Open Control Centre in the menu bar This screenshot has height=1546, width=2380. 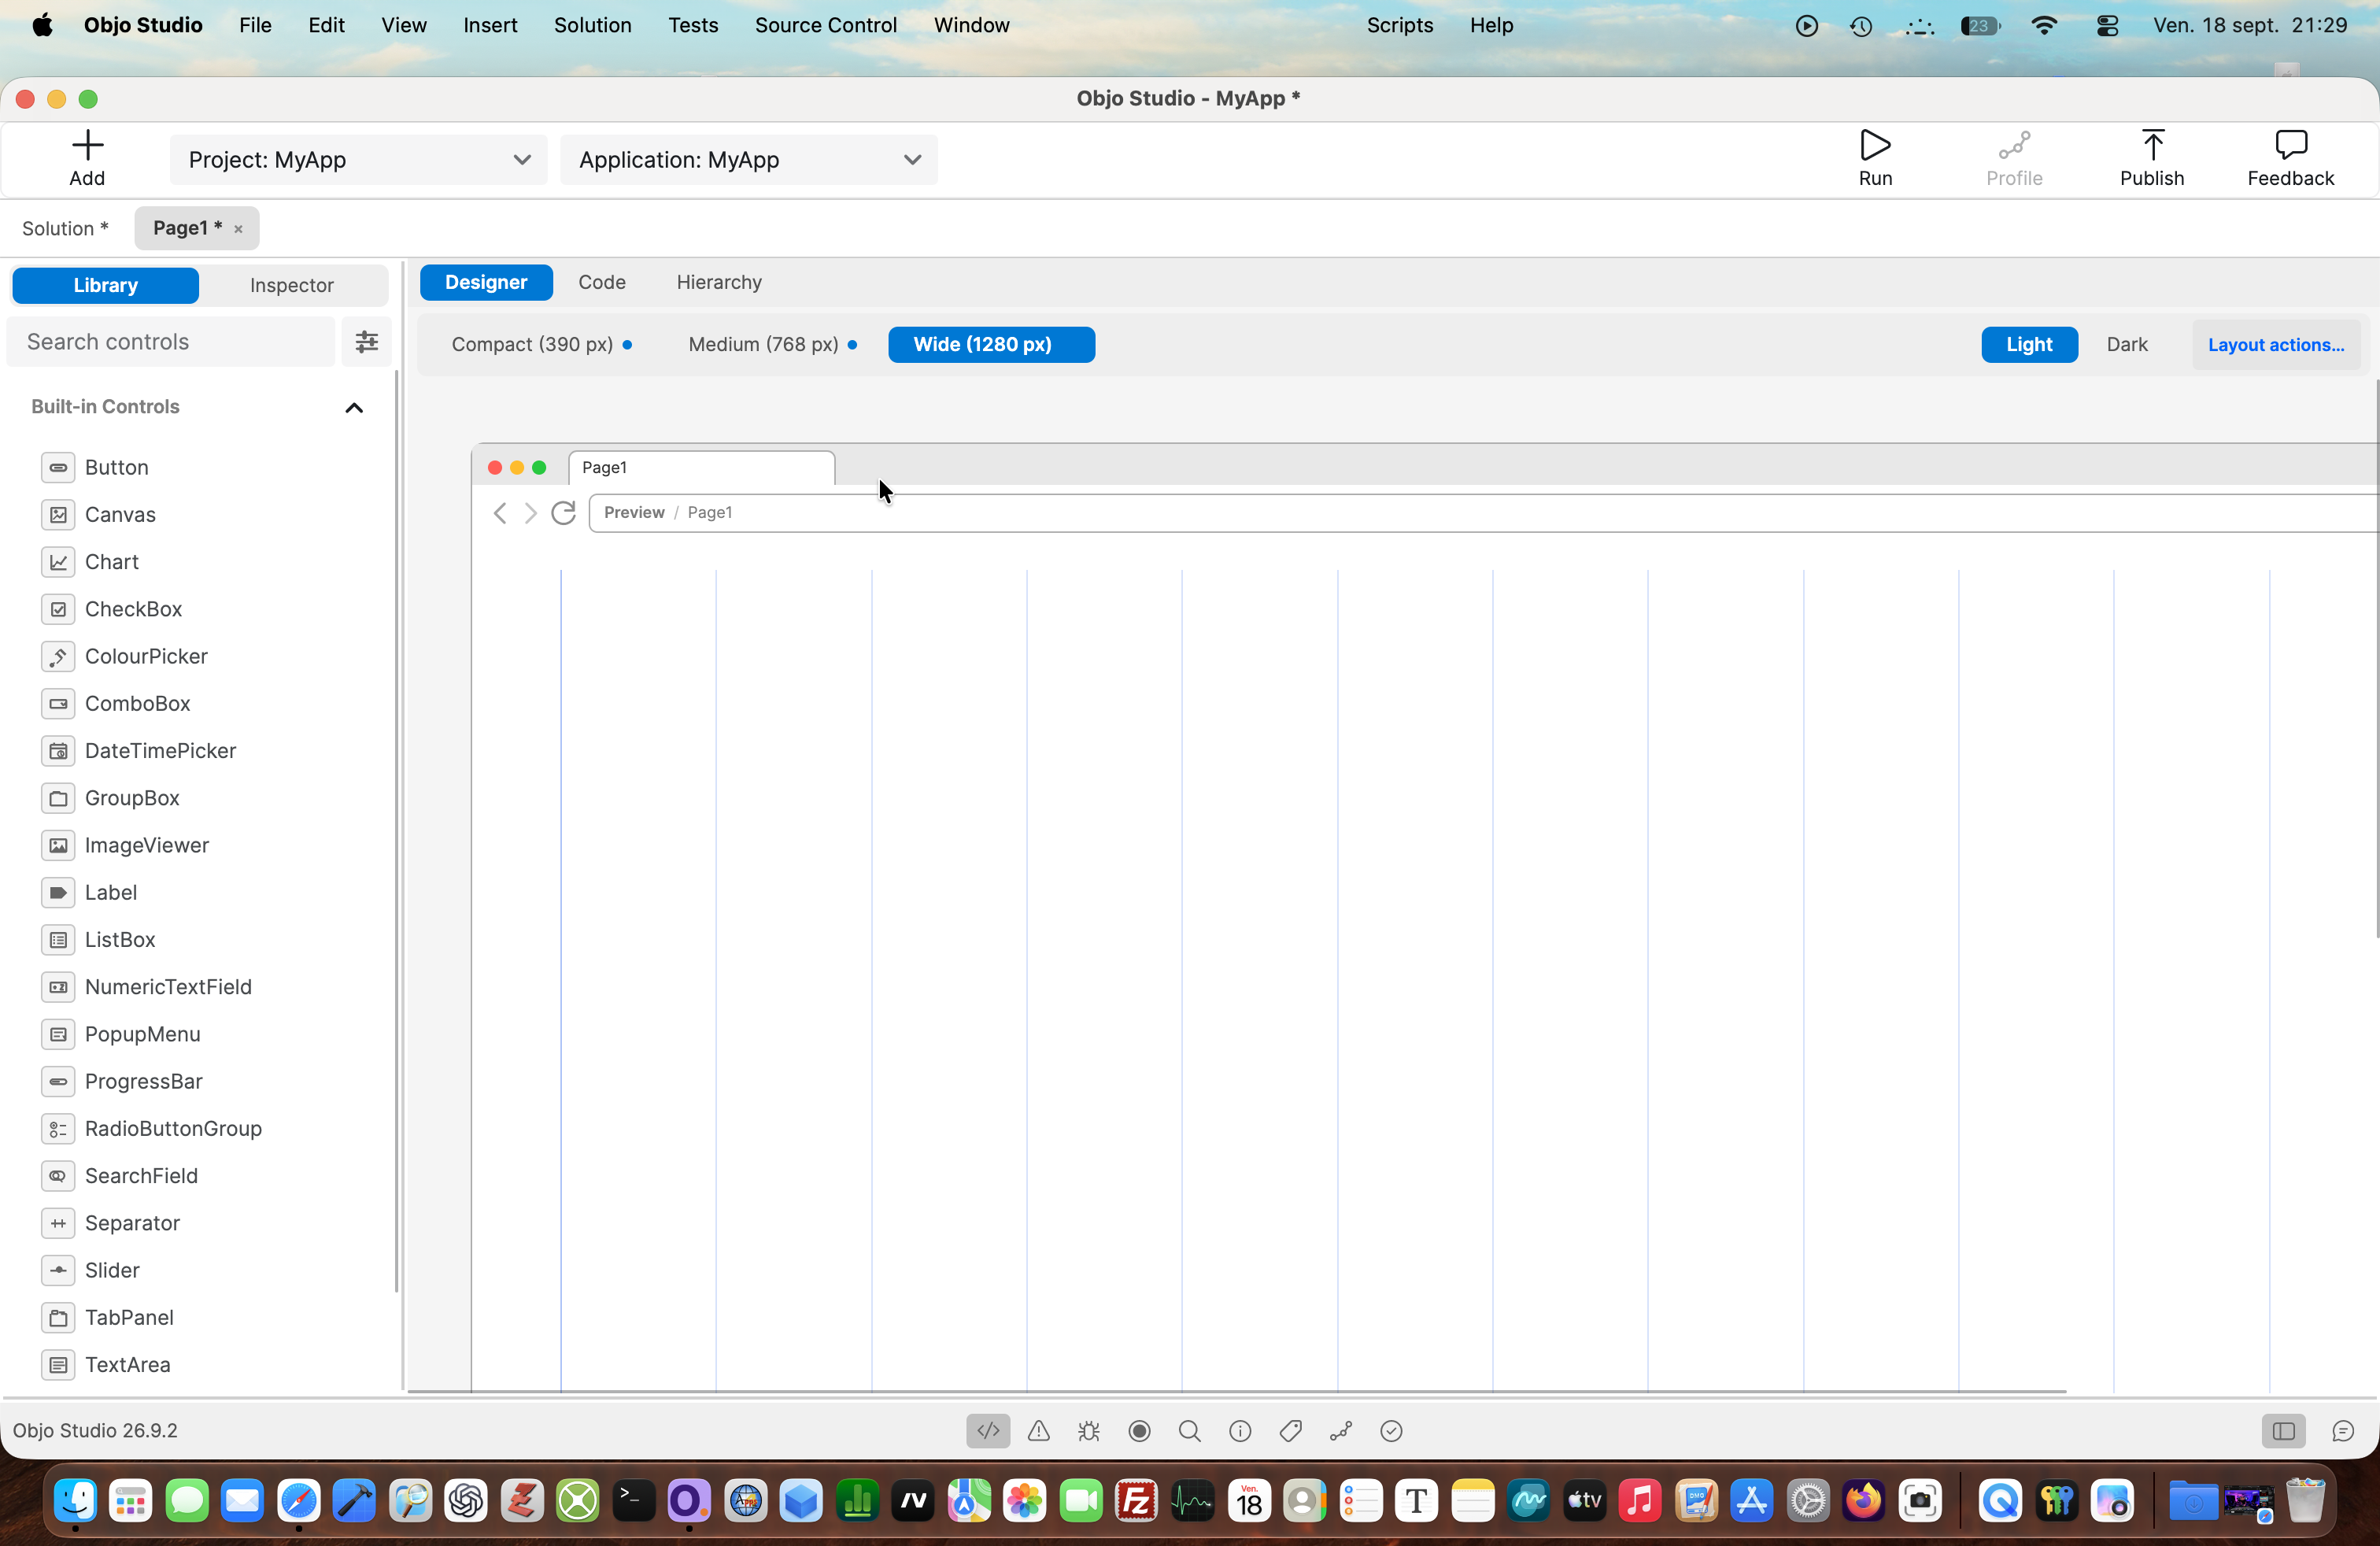[x=2107, y=26]
